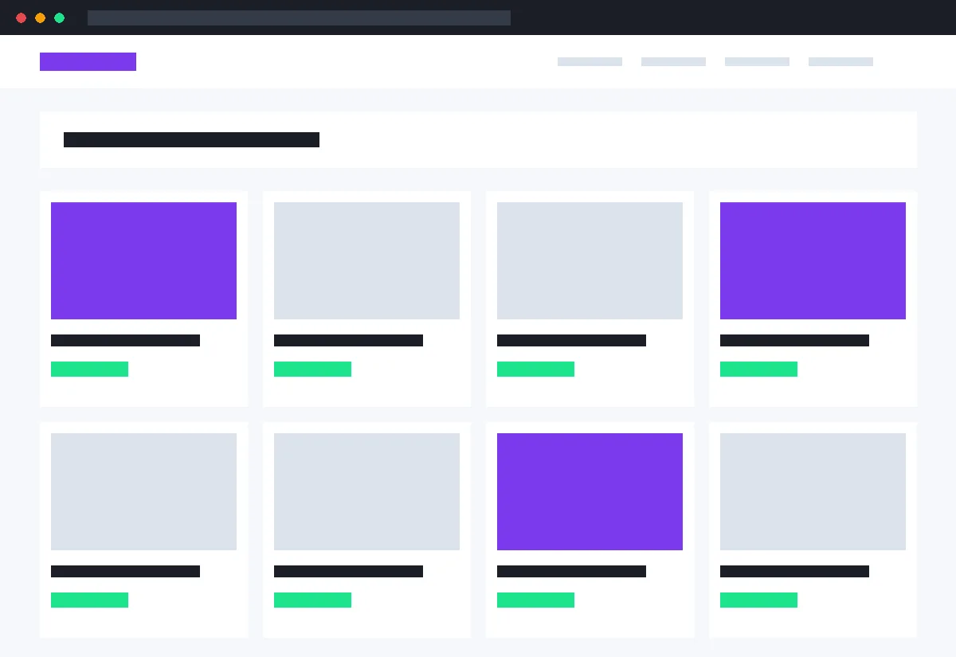Viewport: 956px width, 657px height.
Task: Click the green button below the bottom-row purple thumbnail
Action: coord(535,600)
